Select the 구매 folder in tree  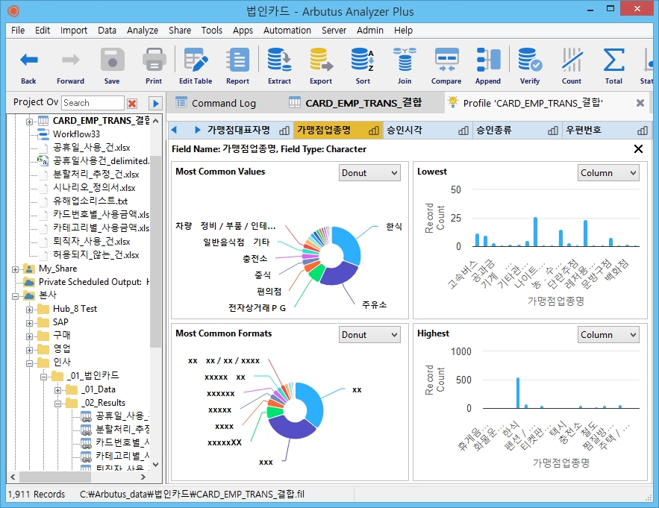pos(62,335)
